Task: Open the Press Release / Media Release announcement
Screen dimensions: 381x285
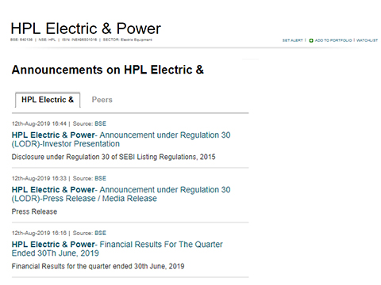Action: tap(121, 194)
